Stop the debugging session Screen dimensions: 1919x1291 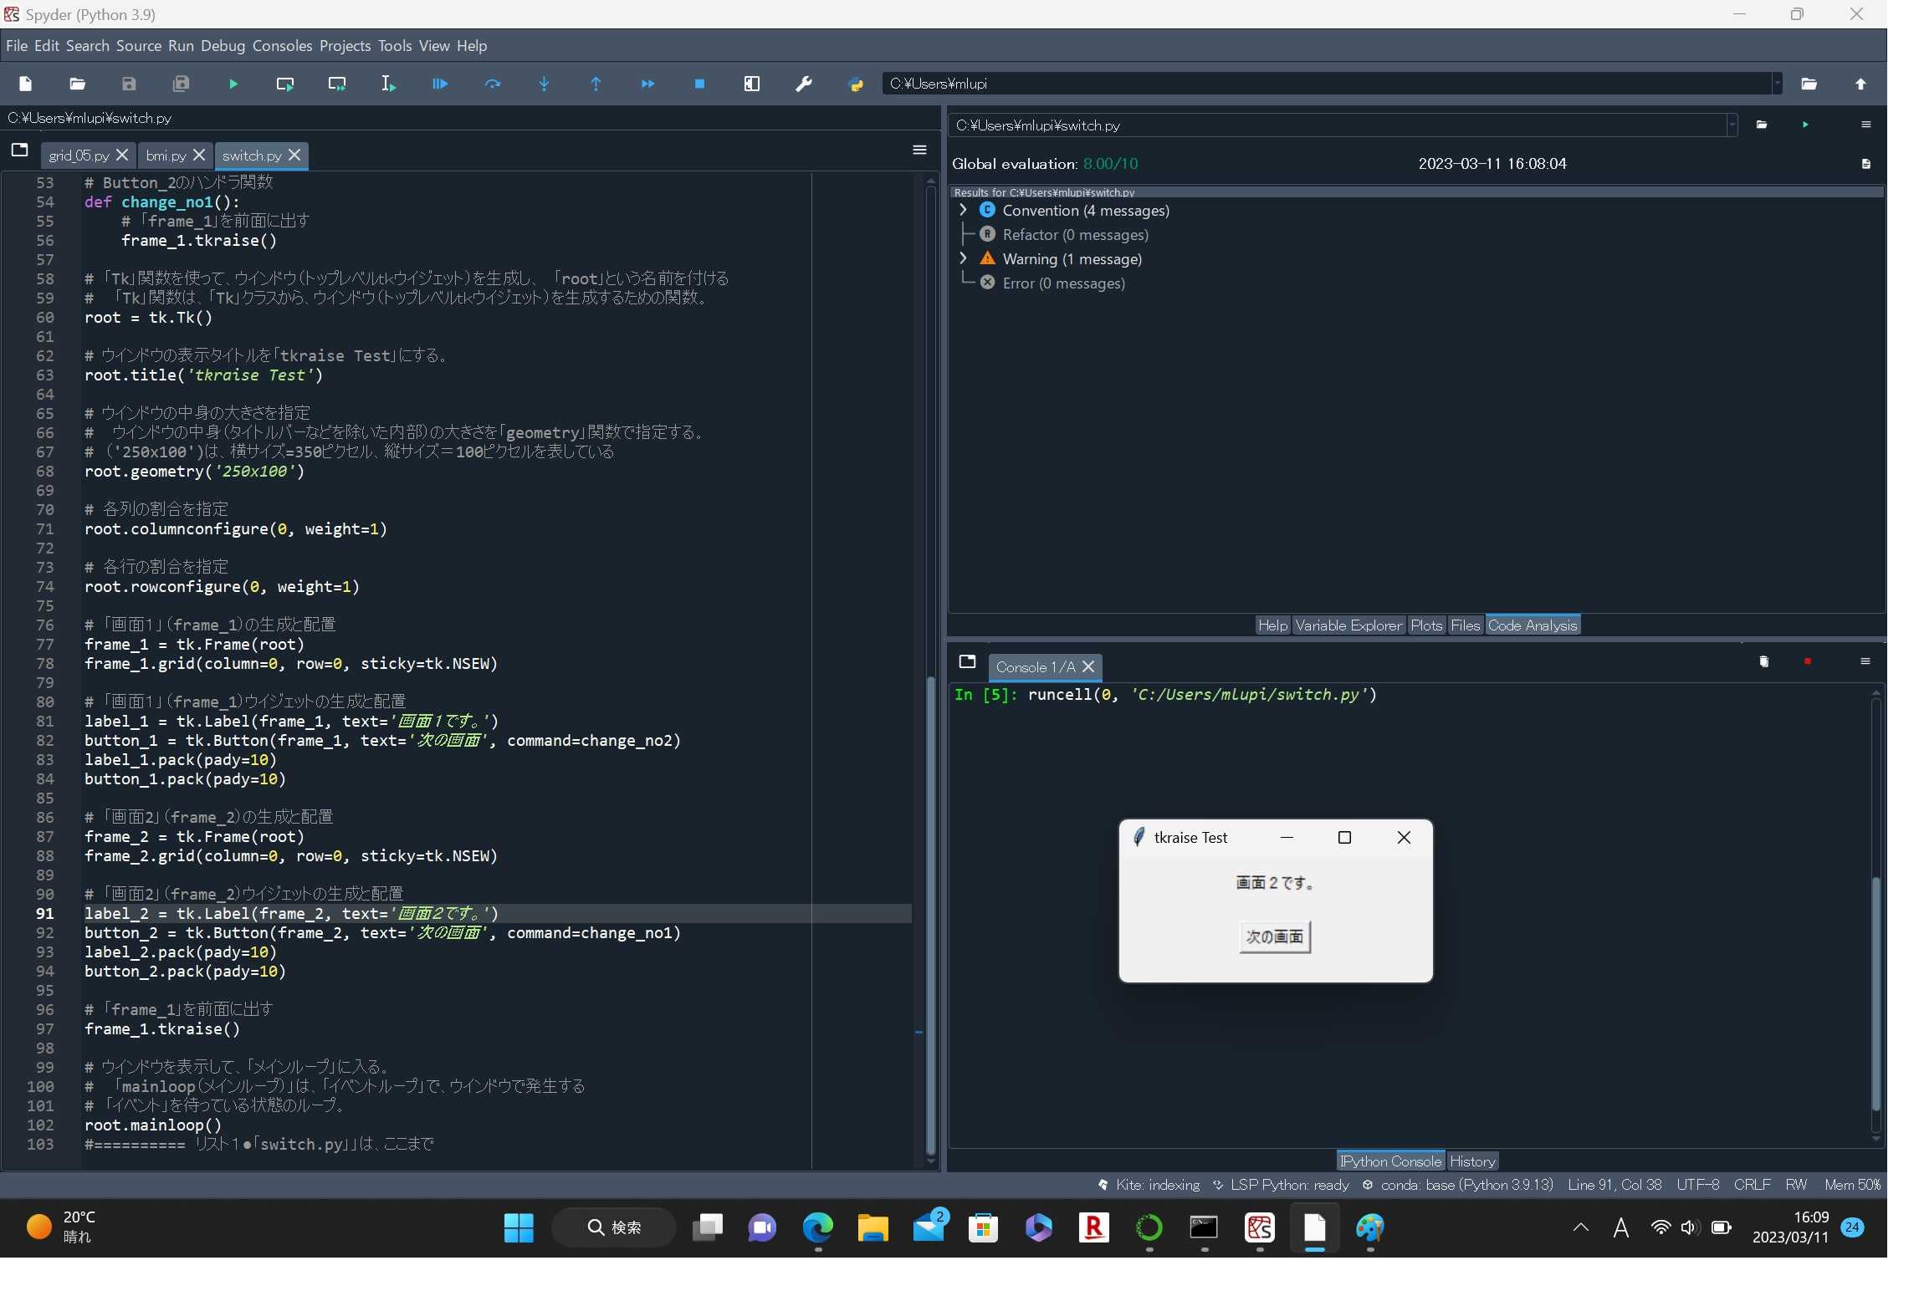pos(699,84)
